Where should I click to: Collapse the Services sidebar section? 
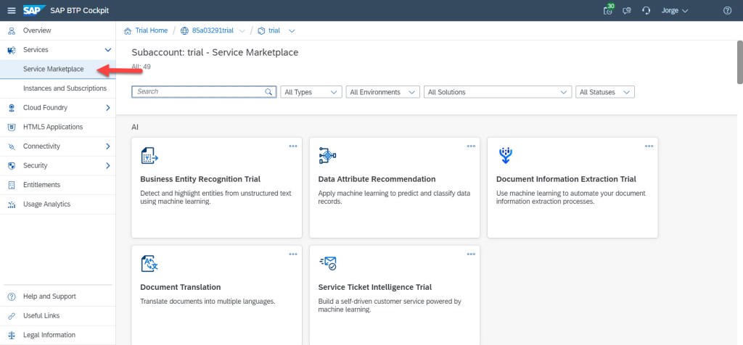[108, 50]
